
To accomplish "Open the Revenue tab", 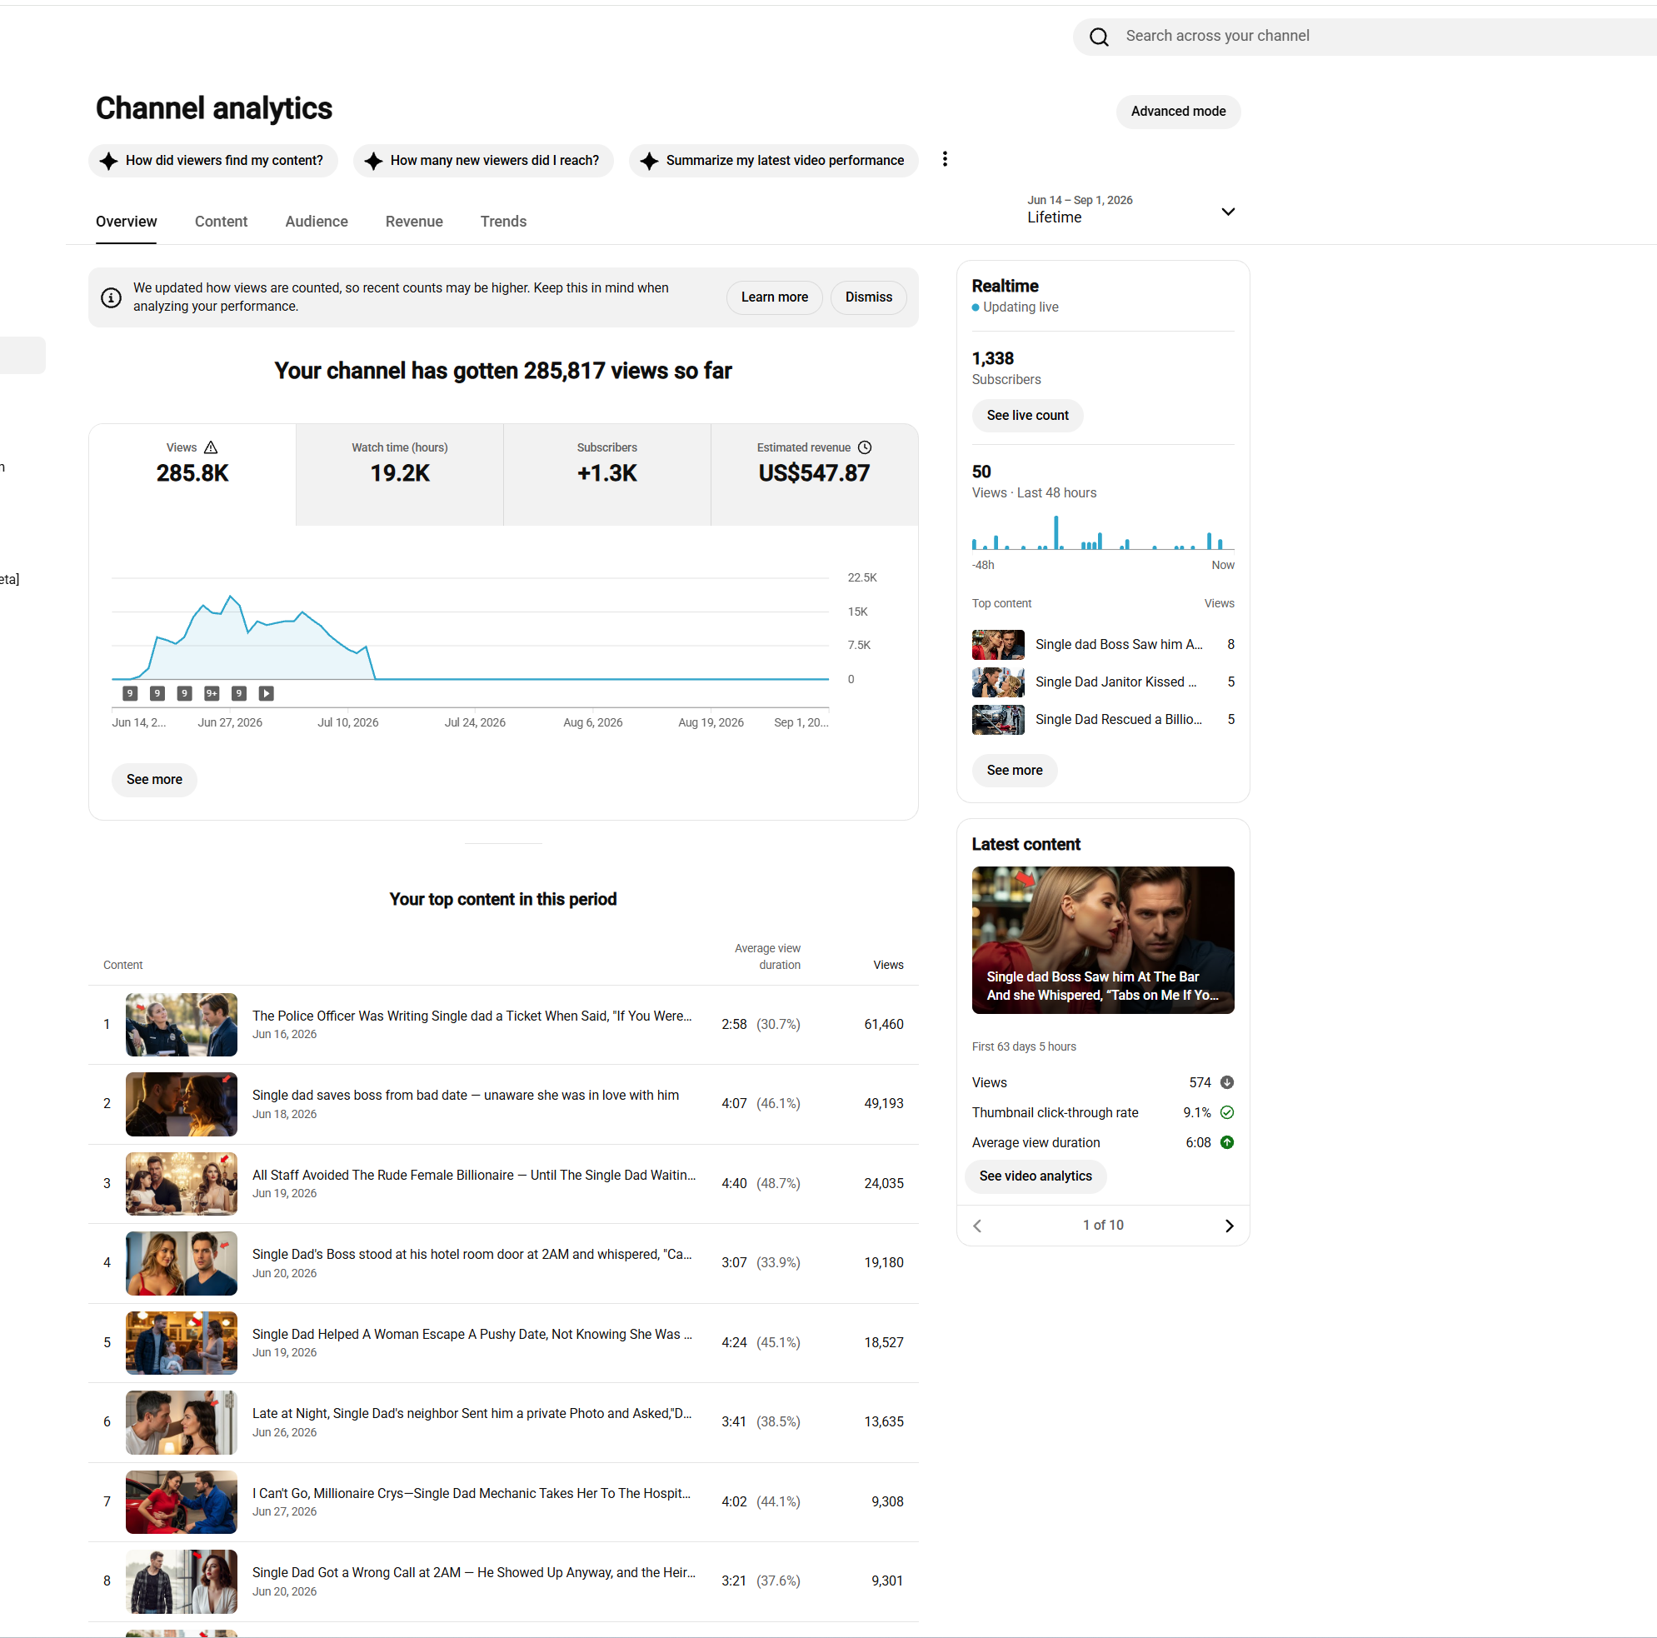I will coord(414,222).
